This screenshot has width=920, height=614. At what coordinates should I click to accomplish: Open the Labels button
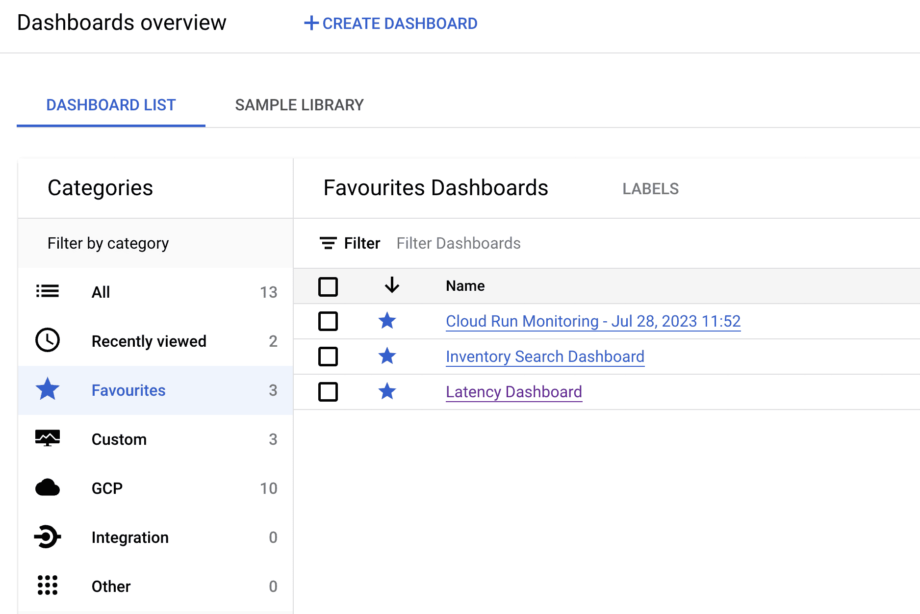(x=650, y=189)
